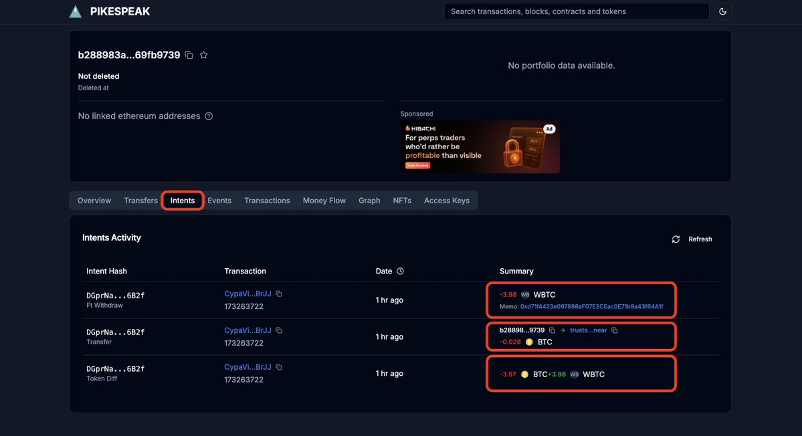The height and width of the screenshot is (436, 802).
Task: Click the BTC coin icon in Token Diff row
Action: point(524,374)
